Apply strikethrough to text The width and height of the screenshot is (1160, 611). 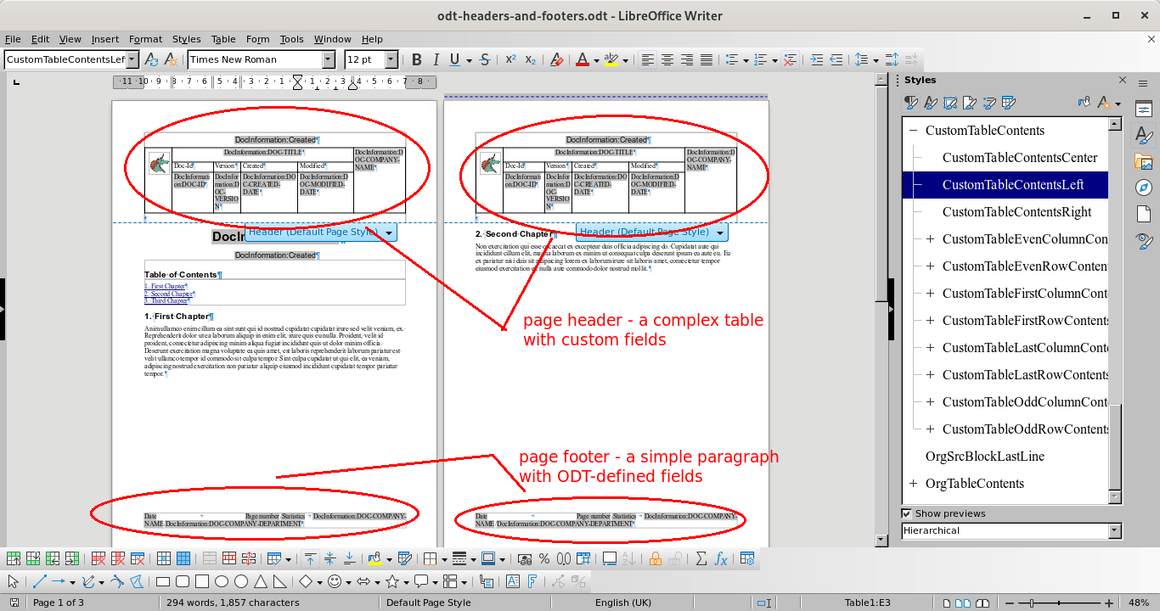click(485, 59)
